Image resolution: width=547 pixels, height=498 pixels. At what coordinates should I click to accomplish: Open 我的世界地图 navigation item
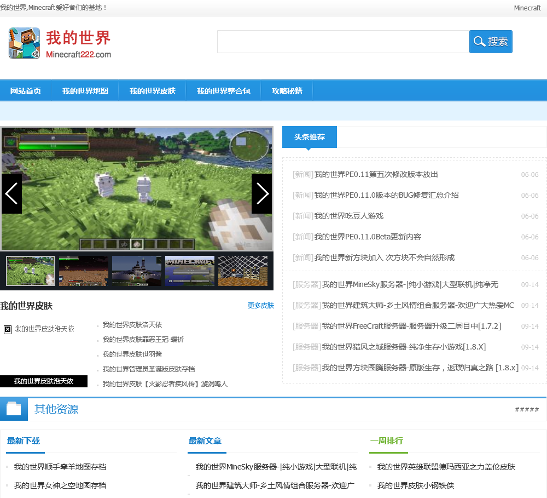coord(85,91)
